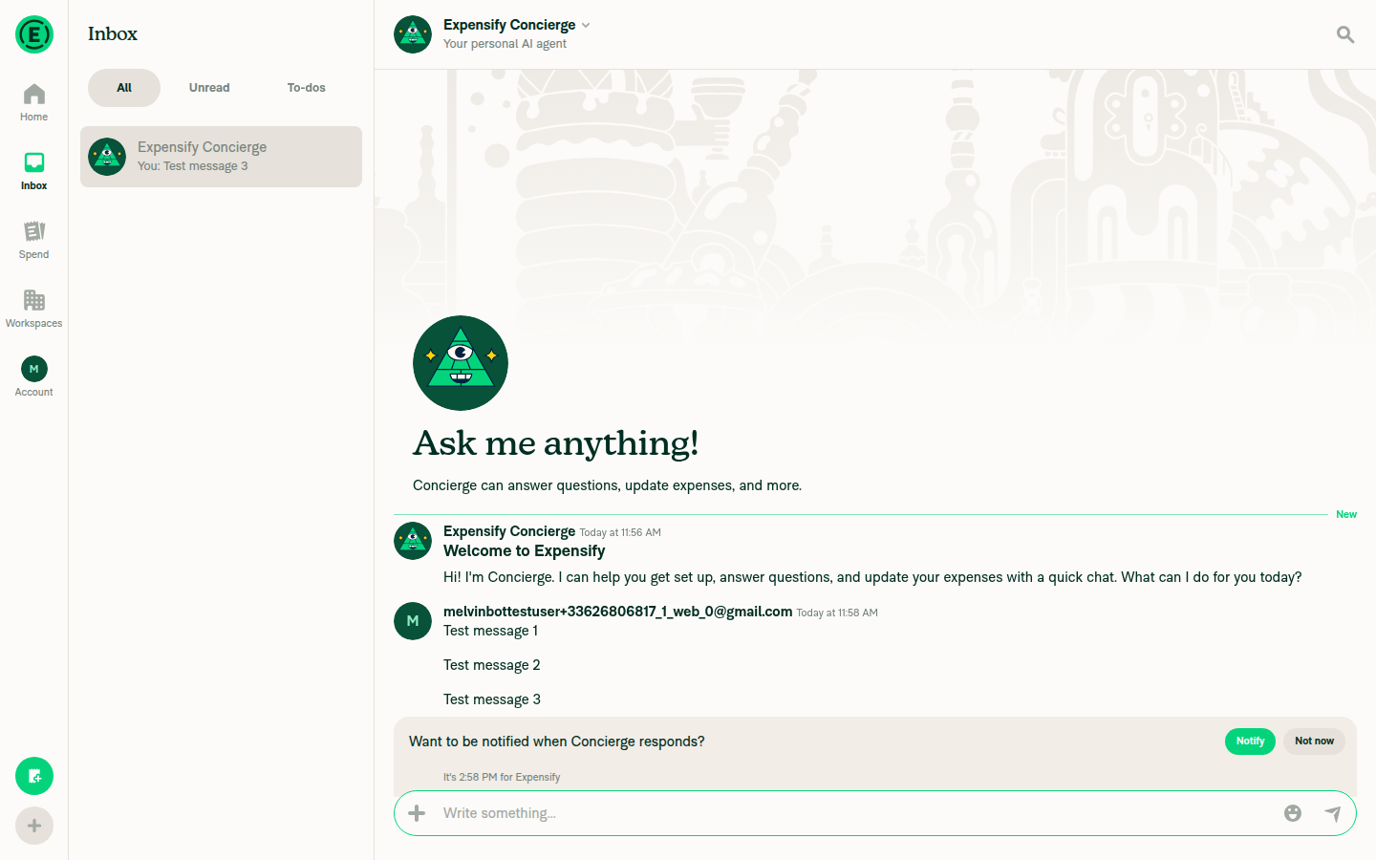This screenshot has height=860, width=1376.
Task: Click Concierge avatar in chat header
Action: [x=413, y=34]
